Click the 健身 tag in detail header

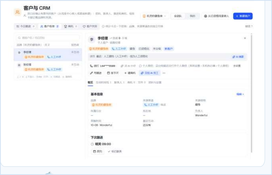(x=132, y=49)
